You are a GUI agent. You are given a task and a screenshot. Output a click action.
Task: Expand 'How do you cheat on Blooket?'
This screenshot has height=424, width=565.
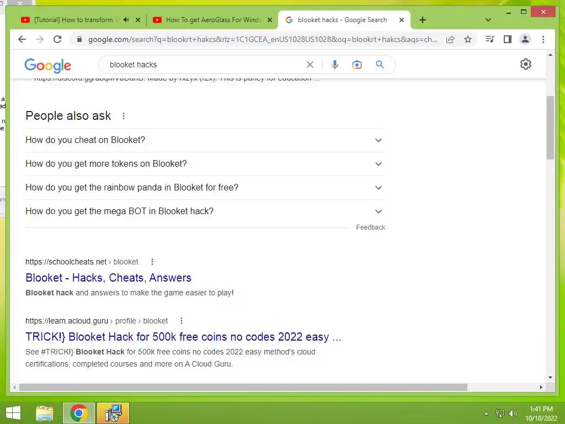coord(205,140)
